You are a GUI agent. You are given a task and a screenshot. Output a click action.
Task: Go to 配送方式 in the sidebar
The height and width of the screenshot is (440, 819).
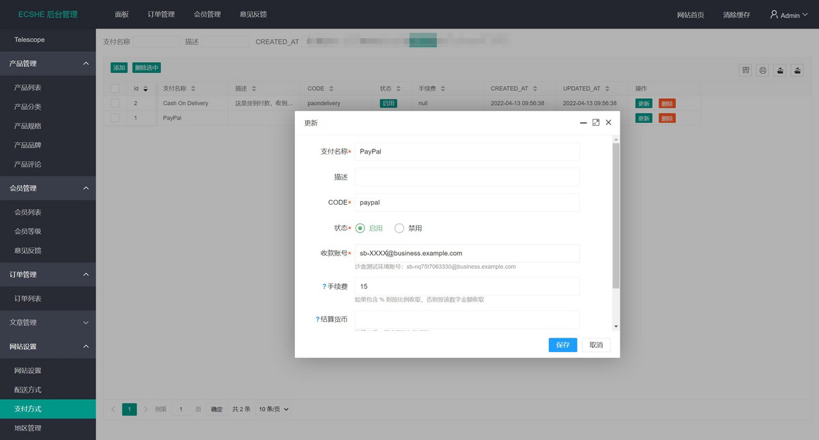(28, 390)
